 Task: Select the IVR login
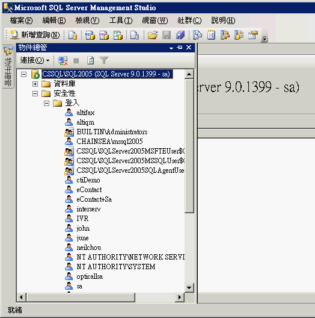click(x=82, y=219)
